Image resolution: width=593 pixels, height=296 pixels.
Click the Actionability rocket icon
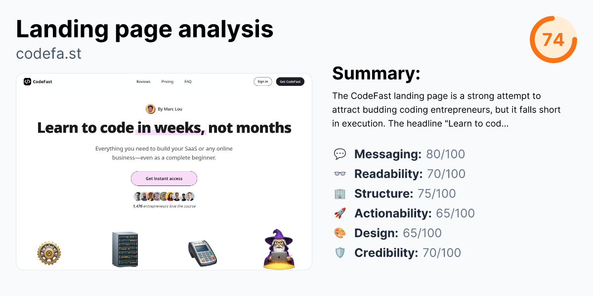(340, 213)
